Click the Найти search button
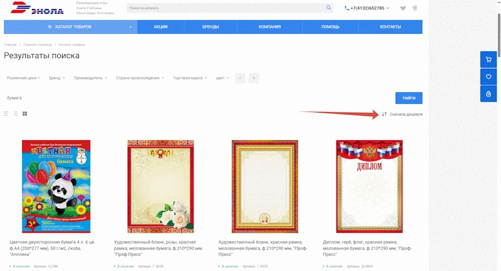The image size is (501, 271). point(409,98)
